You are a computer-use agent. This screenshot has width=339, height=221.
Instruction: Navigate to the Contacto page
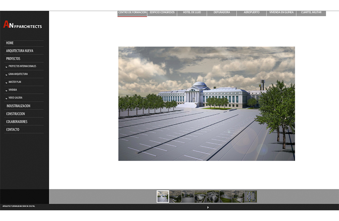point(13,130)
